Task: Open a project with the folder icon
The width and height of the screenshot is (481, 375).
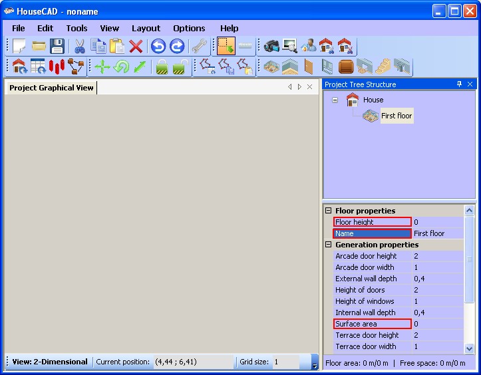Action: (x=39, y=46)
